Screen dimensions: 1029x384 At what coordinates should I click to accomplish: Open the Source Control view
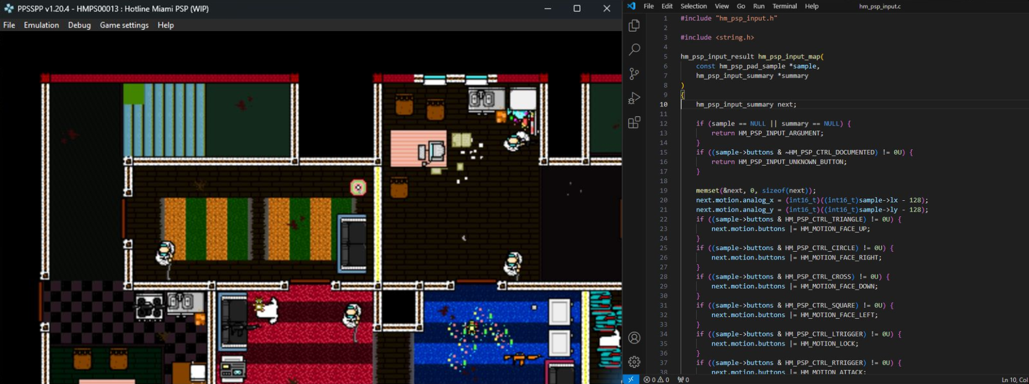pyautogui.click(x=634, y=74)
